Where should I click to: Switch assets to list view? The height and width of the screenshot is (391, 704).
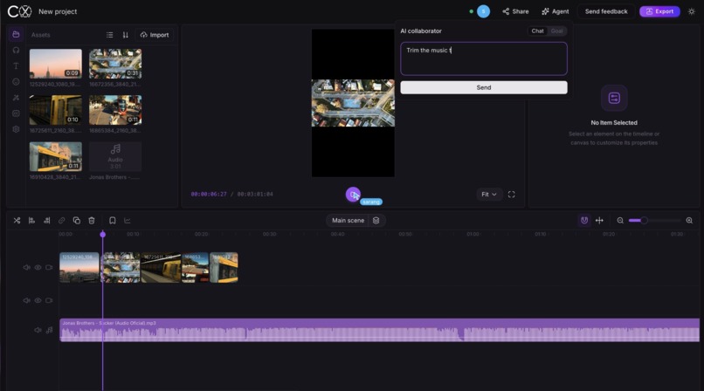(x=109, y=35)
